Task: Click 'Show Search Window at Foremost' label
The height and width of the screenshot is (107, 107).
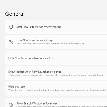Action: (x=37, y=103)
